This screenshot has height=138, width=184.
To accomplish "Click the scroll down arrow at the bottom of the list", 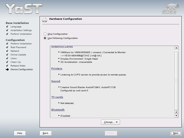I will pos(176,116).
